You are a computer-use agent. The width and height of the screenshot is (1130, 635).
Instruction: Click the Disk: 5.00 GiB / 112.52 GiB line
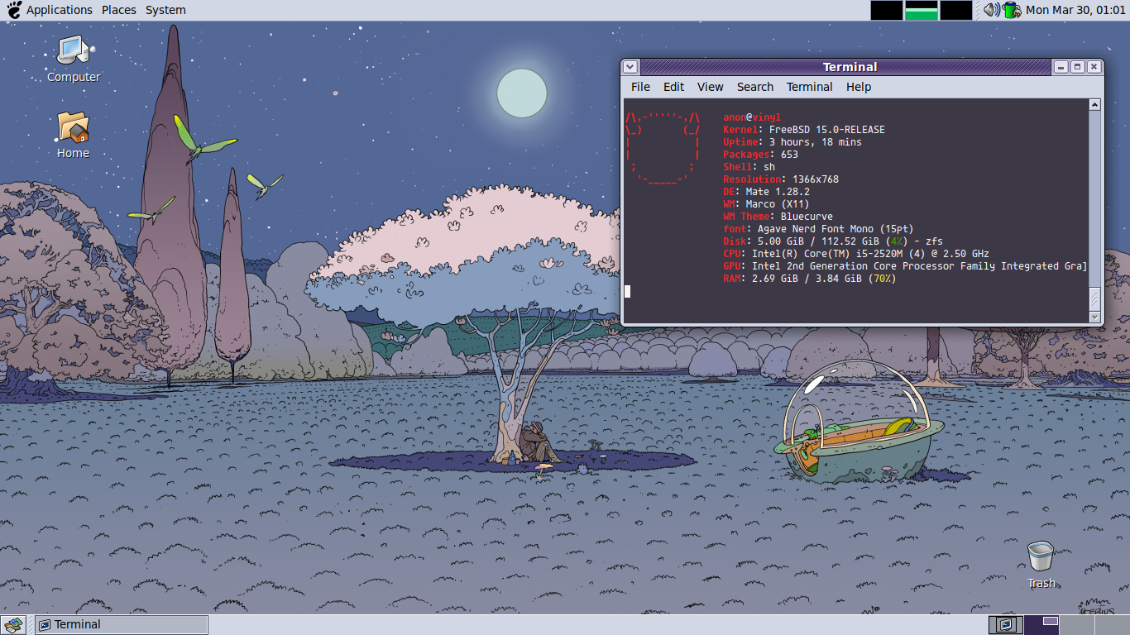(x=833, y=241)
